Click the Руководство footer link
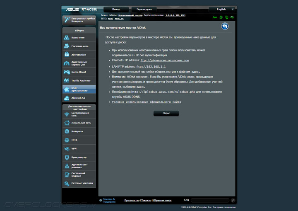Viewport: 298px width, 211px height. 132,200
